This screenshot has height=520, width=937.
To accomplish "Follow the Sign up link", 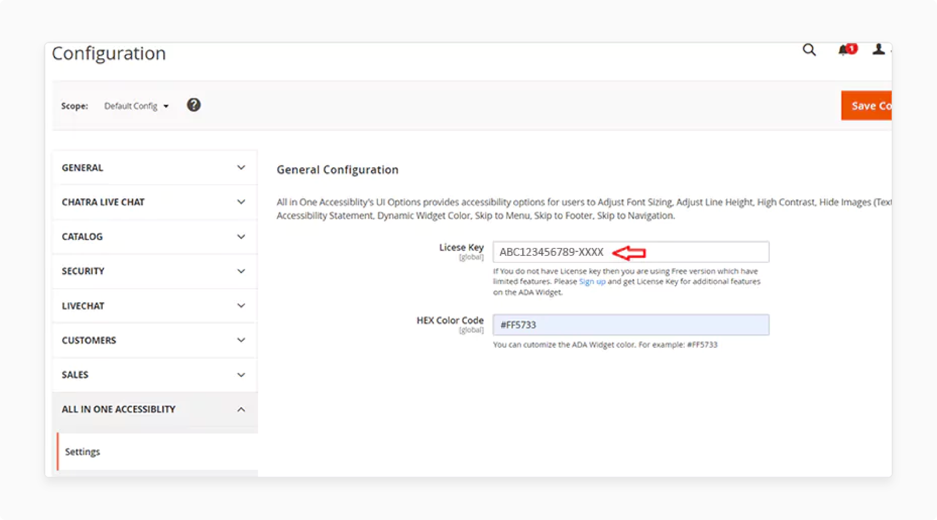I will pyautogui.click(x=592, y=281).
